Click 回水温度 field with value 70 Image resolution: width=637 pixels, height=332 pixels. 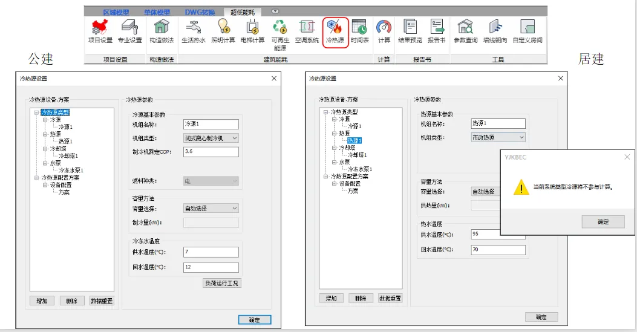498,250
